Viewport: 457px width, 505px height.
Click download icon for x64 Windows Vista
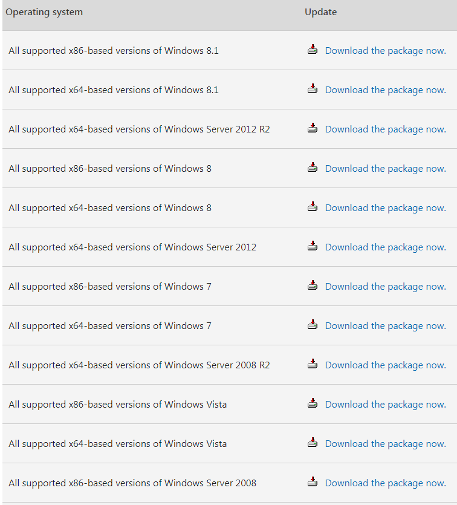[x=312, y=442]
